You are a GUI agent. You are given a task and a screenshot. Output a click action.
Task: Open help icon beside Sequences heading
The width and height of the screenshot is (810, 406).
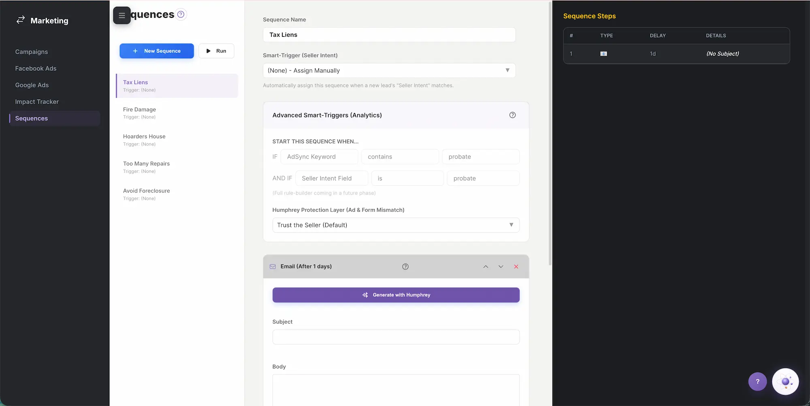(x=181, y=15)
